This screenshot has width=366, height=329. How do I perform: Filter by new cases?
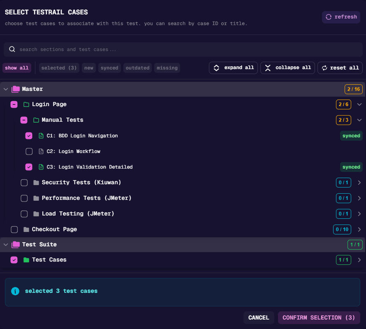(x=89, y=68)
